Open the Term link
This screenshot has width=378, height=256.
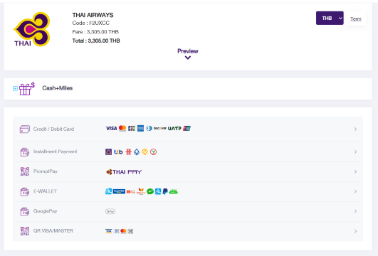tap(356, 18)
